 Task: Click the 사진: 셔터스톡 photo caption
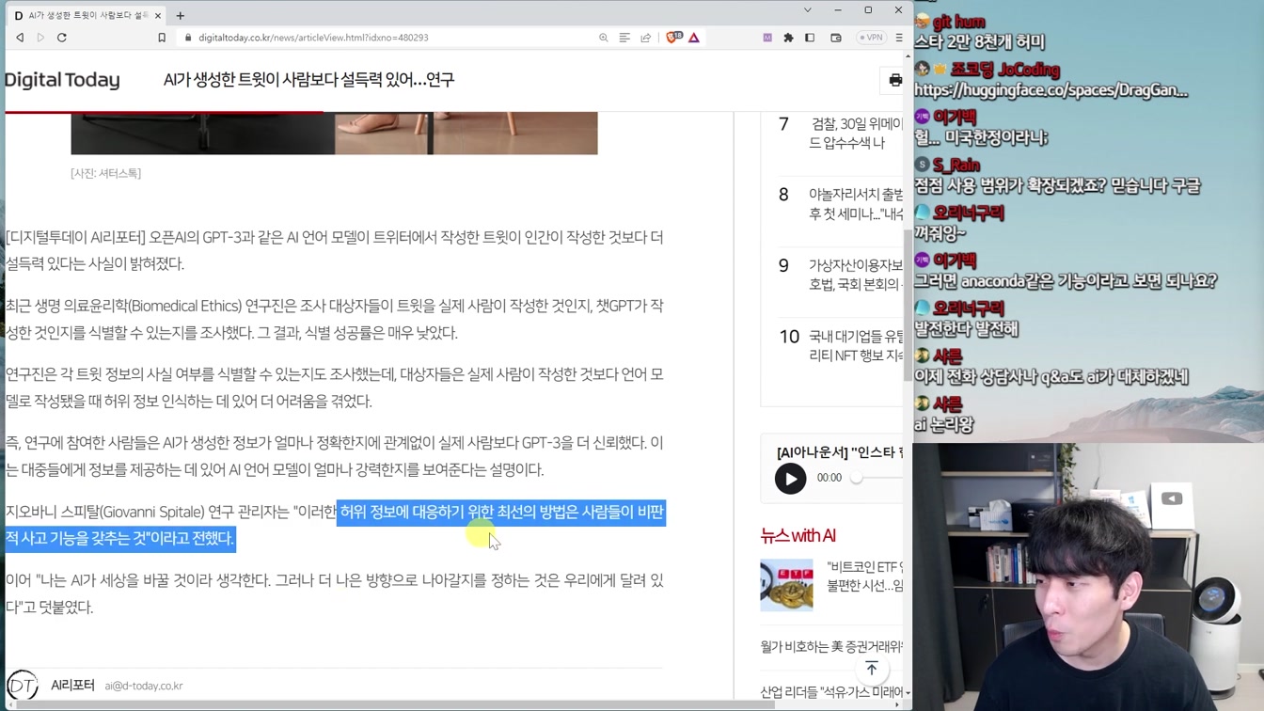coord(105,173)
